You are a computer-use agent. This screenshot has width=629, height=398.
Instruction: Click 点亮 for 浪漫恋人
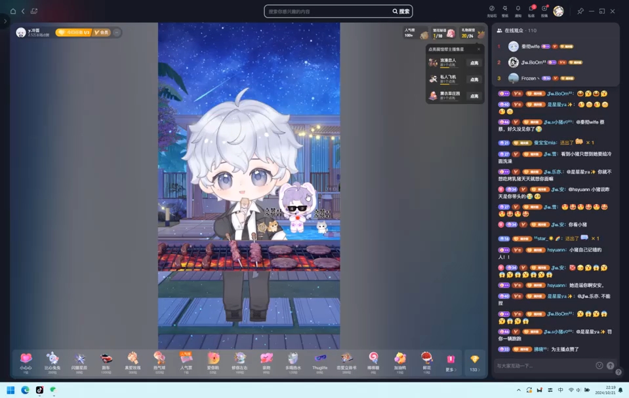coord(474,63)
